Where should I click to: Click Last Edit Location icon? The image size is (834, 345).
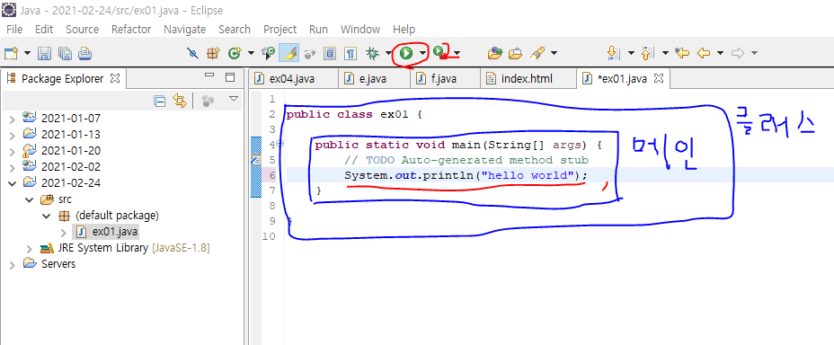click(x=682, y=53)
